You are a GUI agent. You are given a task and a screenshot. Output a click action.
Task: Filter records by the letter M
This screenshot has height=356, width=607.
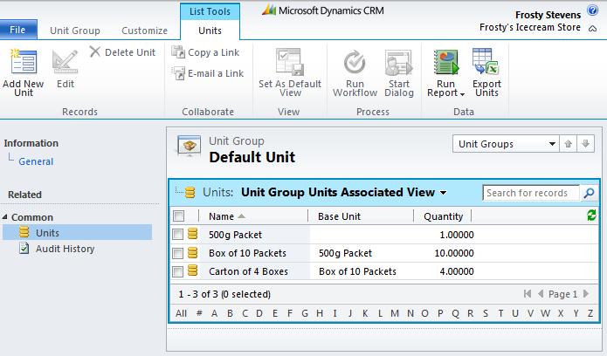click(x=395, y=313)
